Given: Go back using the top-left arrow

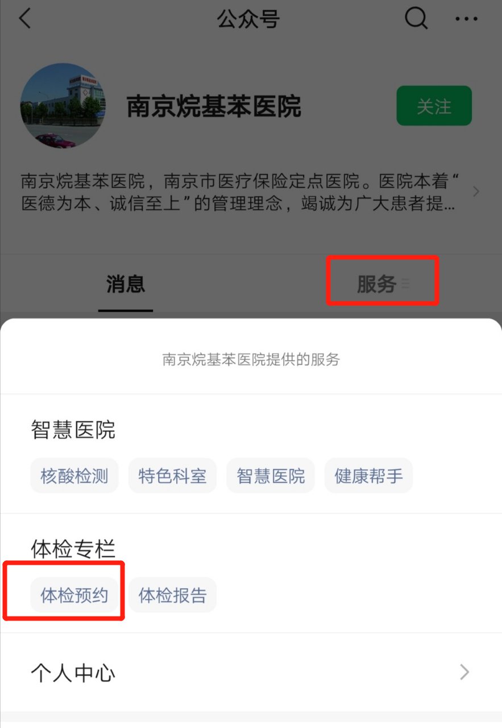Looking at the screenshot, I should (24, 19).
